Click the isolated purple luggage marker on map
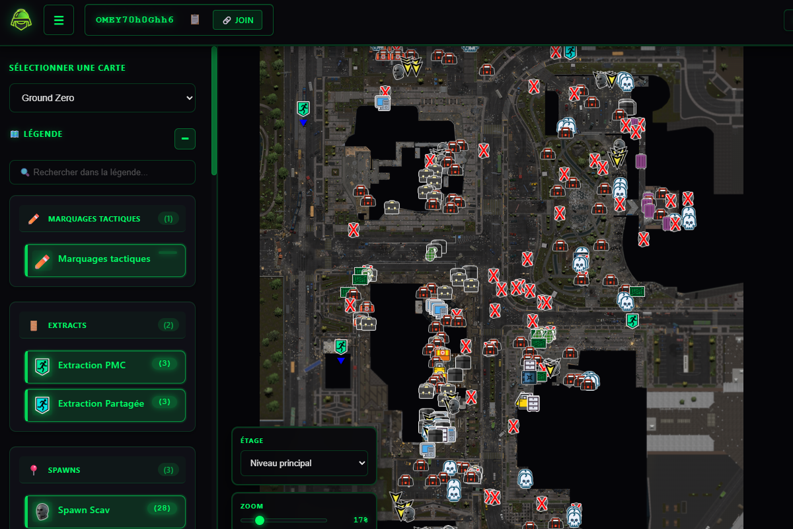Viewport: 793px width, 529px height. point(641,161)
